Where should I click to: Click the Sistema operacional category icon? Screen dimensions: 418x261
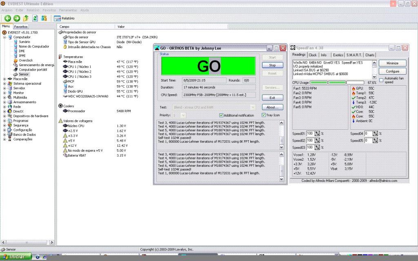point(10,83)
